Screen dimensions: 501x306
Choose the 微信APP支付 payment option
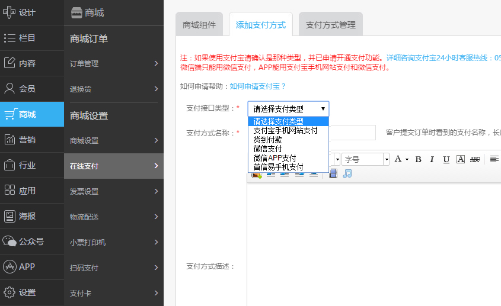(288, 158)
